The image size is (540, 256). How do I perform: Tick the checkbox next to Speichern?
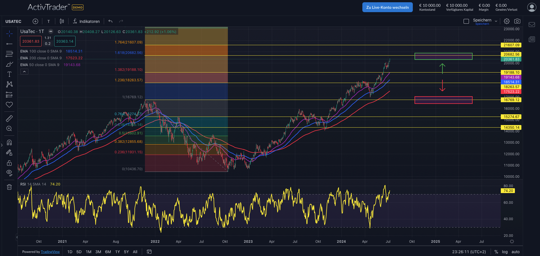[466, 21]
